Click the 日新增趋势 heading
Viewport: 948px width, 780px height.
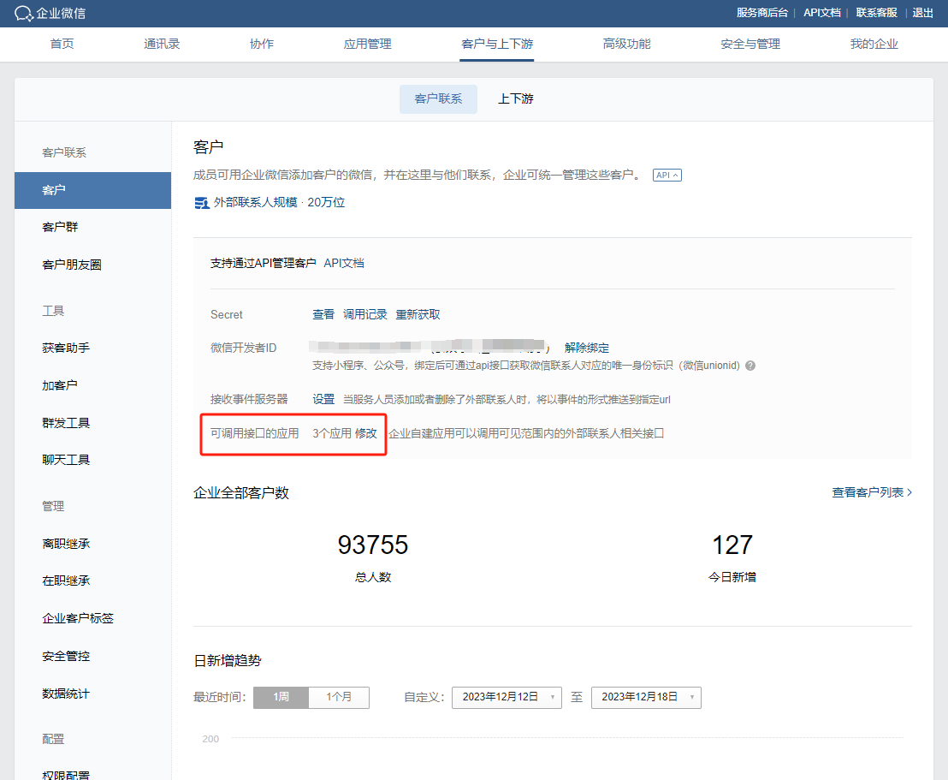pyautogui.click(x=228, y=661)
